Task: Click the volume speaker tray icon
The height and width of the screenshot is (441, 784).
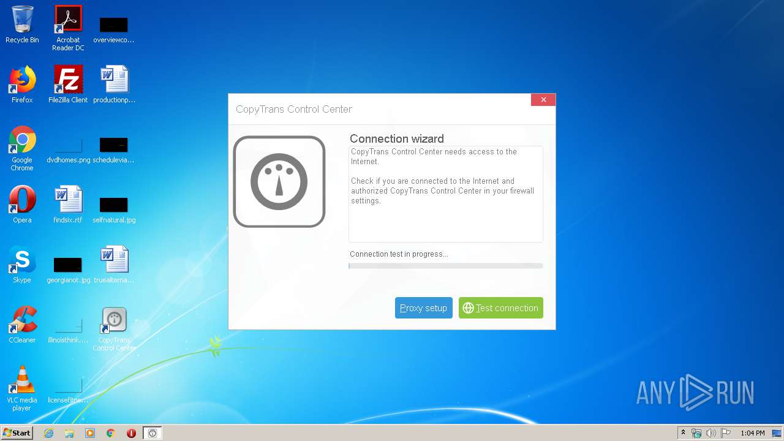Action: [711, 433]
